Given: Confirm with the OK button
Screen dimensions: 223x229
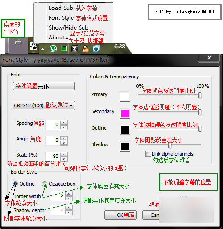Looking at the screenshot, I should pos(120,215).
